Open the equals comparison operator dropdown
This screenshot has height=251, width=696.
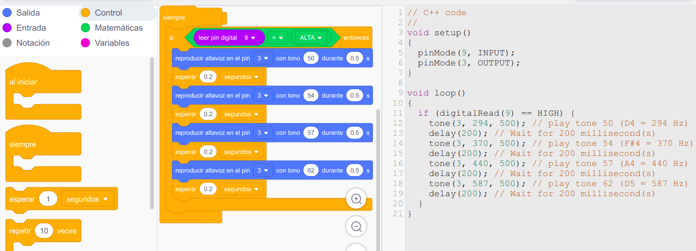coord(277,38)
